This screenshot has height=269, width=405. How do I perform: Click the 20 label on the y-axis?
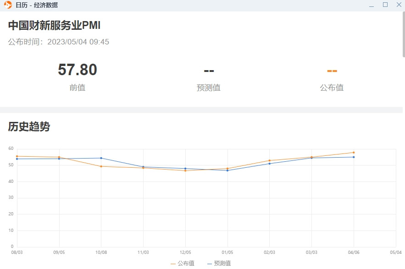coord(11,214)
